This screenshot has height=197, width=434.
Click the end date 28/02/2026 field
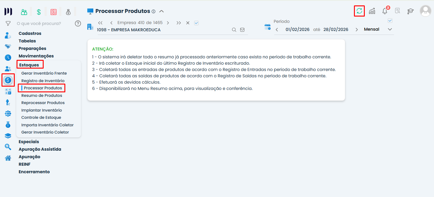(336, 29)
